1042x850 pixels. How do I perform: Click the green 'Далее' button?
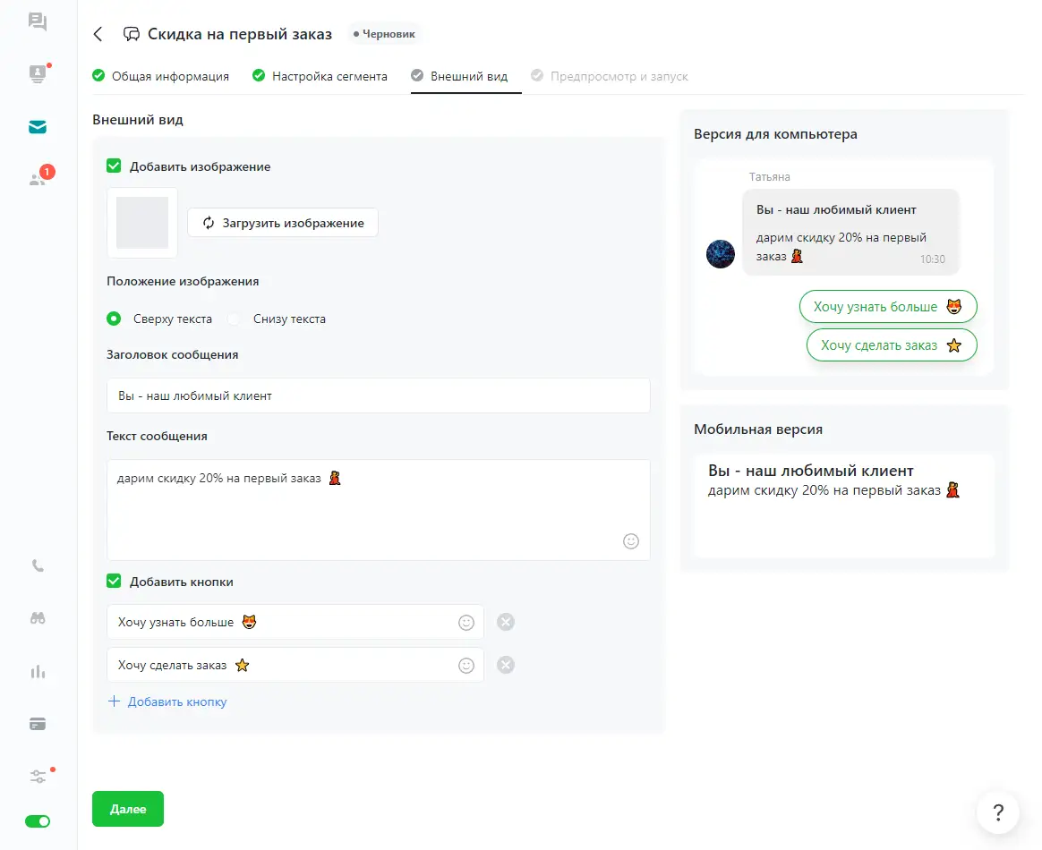point(128,809)
